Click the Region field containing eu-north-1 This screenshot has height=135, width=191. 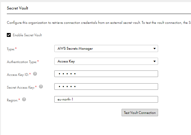pyautogui.click(x=106, y=99)
